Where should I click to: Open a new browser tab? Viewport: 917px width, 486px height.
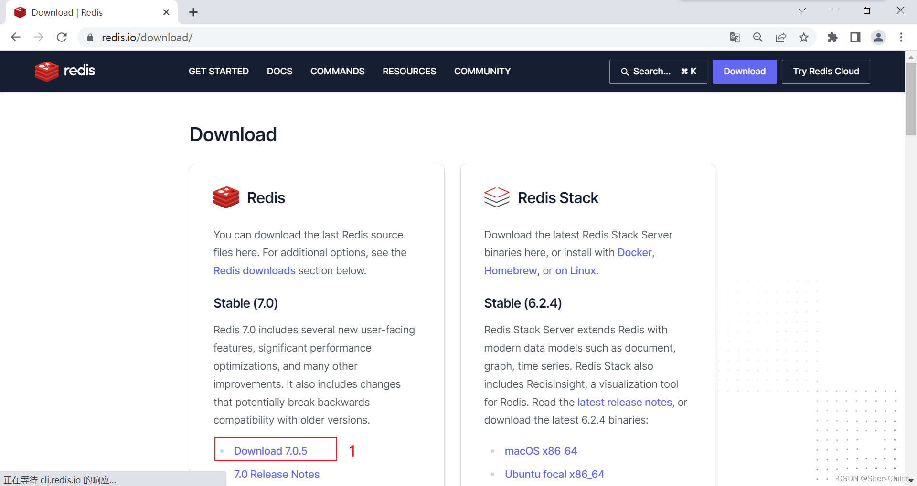[193, 12]
